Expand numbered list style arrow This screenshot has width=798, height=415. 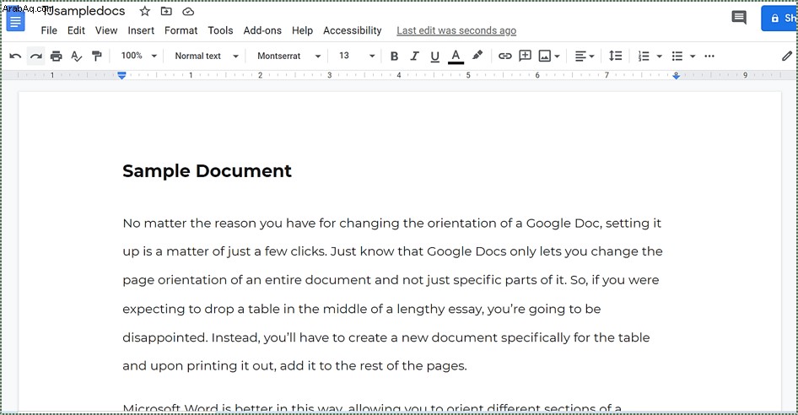(x=659, y=57)
